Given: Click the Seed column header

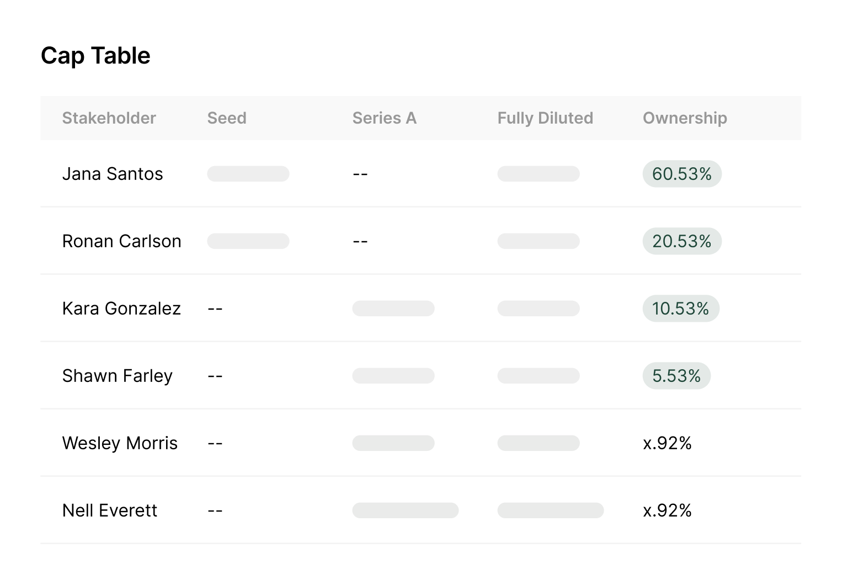Looking at the screenshot, I should click(x=226, y=118).
